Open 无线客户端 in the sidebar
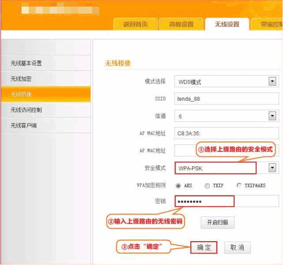This screenshot has height=265, width=283. 24,126
